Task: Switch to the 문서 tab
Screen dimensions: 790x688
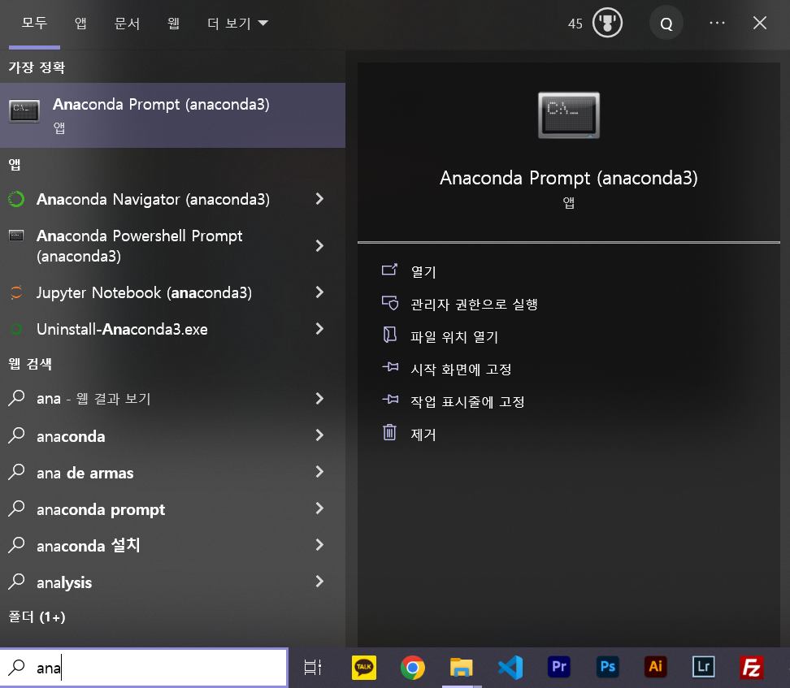Action: (x=127, y=24)
